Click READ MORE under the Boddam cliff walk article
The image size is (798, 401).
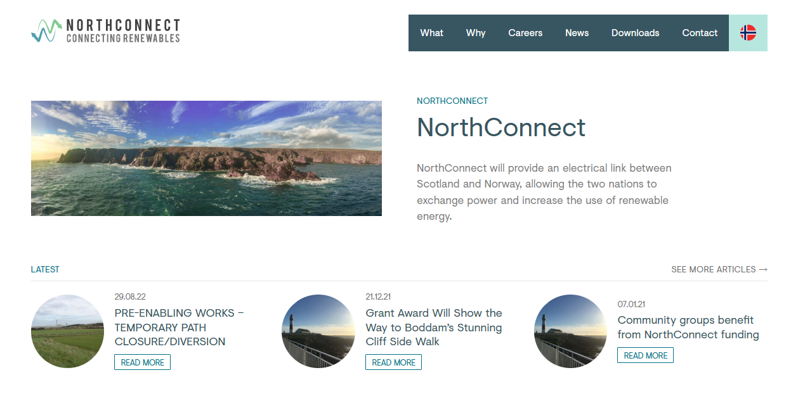click(393, 362)
